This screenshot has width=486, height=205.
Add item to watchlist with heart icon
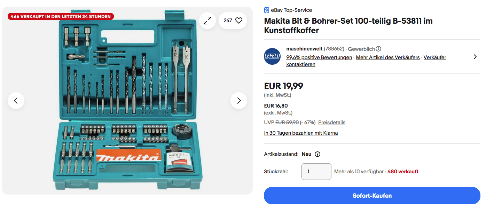click(238, 21)
